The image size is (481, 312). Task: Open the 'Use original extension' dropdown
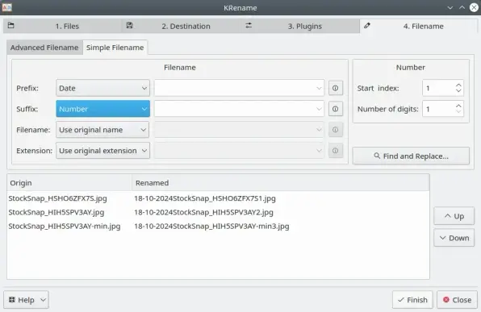pyautogui.click(x=102, y=151)
